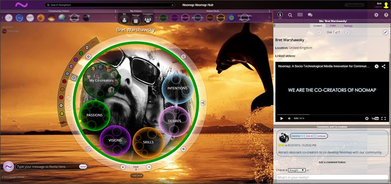Open the VISIONS bubble
This screenshot has width=391, height=184.
click(115, 141)
